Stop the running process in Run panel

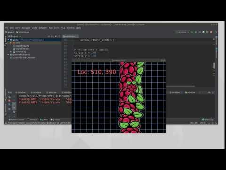(9, 101)
